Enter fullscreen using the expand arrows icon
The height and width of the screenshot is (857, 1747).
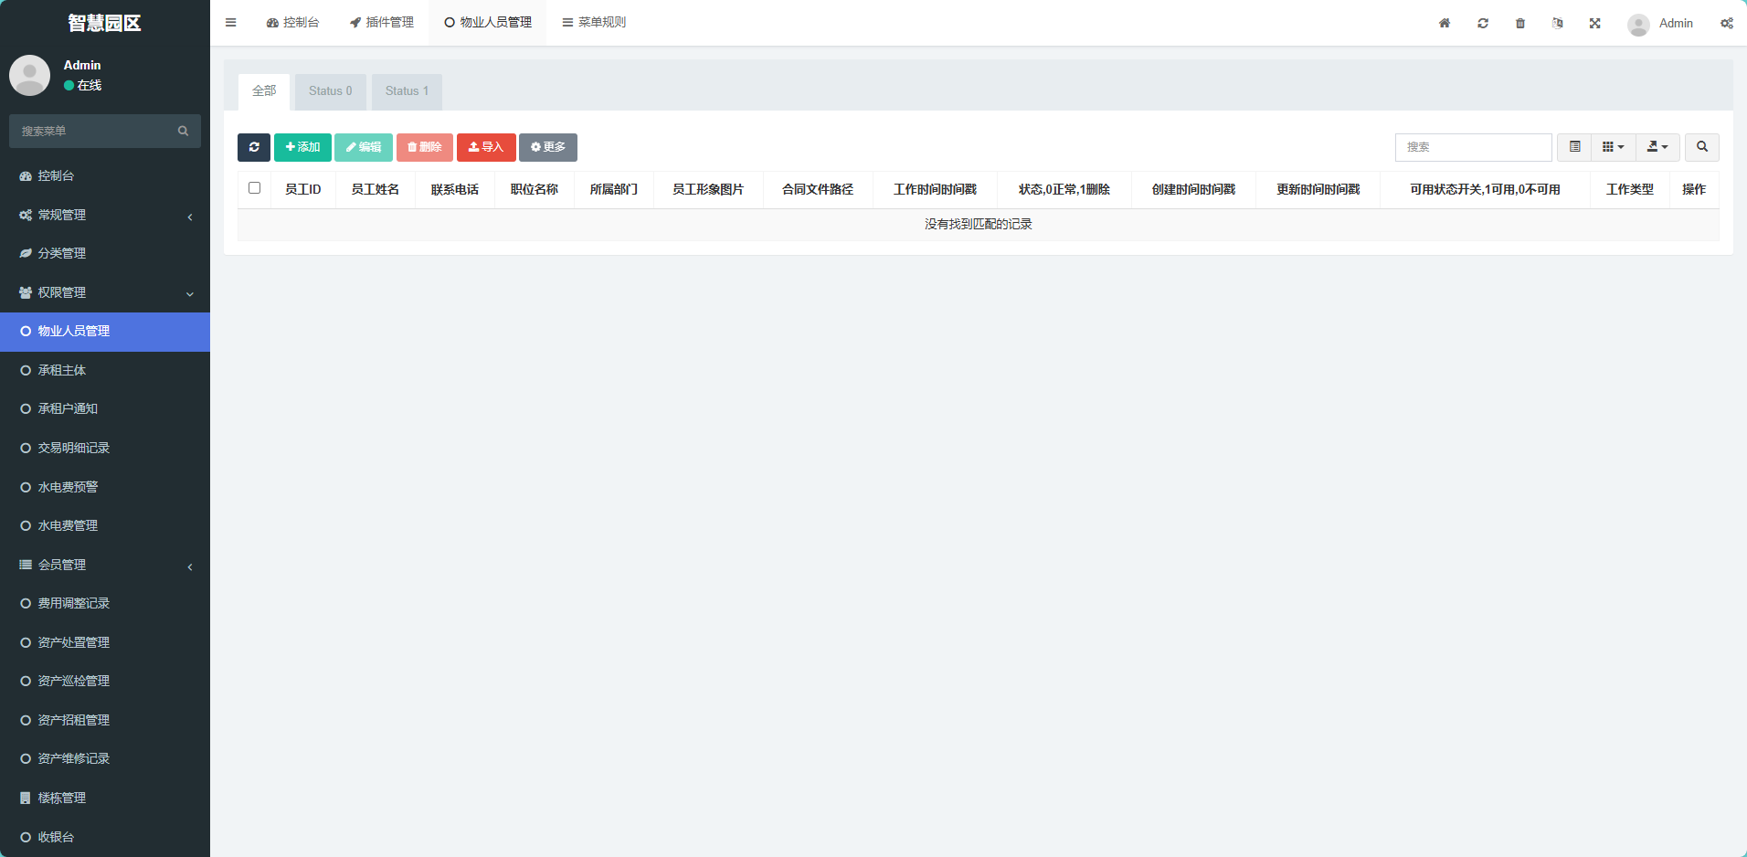point(1594,23)
